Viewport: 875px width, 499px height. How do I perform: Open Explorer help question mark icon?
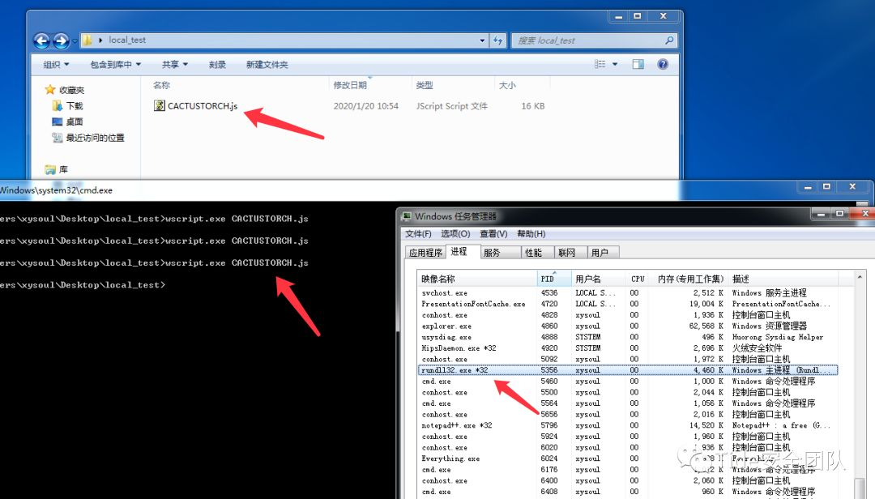point(663,64)
